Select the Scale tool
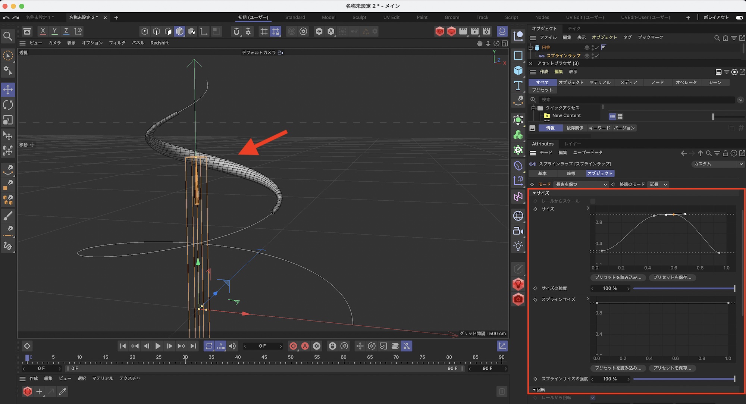The image size is (746, 404). (8, 120)
